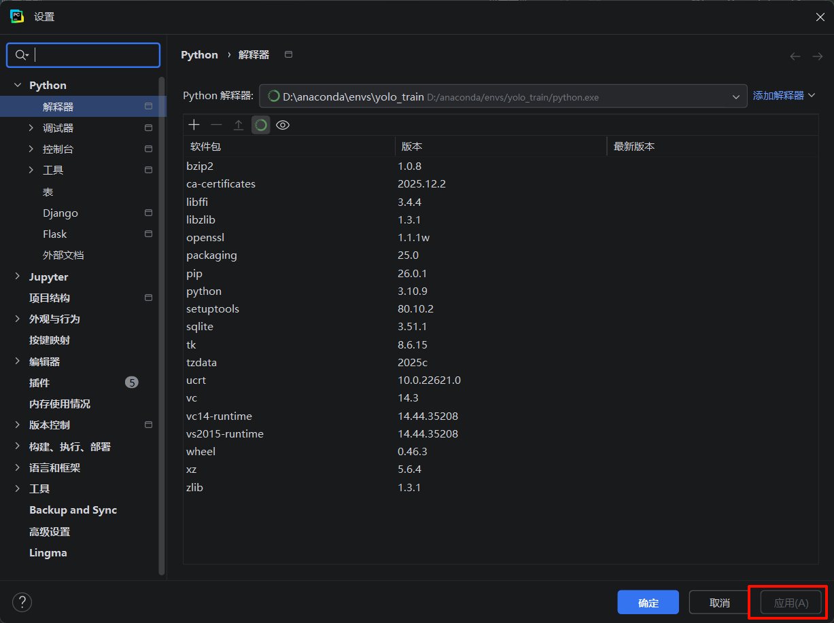
Task: Sort by 软件包 column header
Action: point(290,146)
